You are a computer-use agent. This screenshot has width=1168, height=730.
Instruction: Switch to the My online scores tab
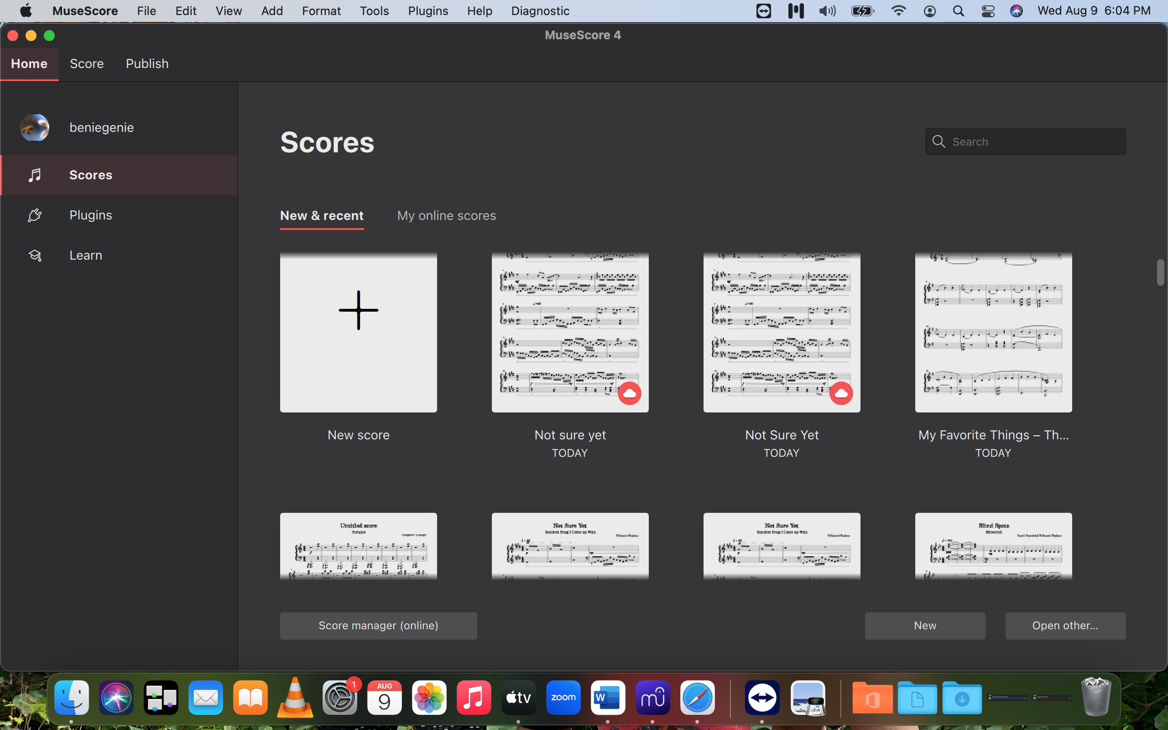446,216
